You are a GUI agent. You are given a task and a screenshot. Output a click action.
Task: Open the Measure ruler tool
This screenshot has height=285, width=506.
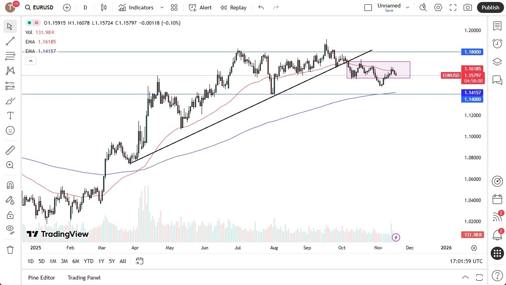(x=10, y=150)
